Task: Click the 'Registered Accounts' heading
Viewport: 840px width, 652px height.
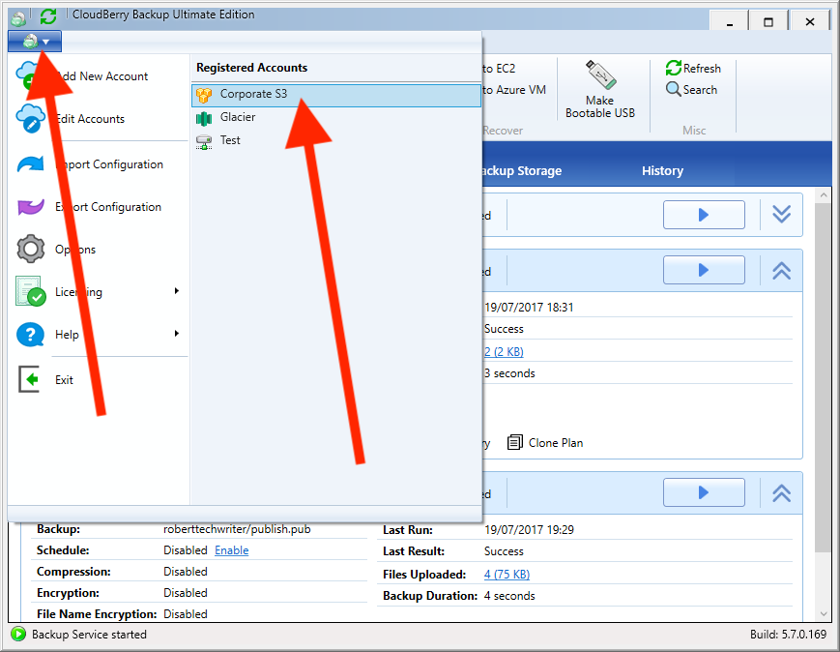Action: point(251,68)
